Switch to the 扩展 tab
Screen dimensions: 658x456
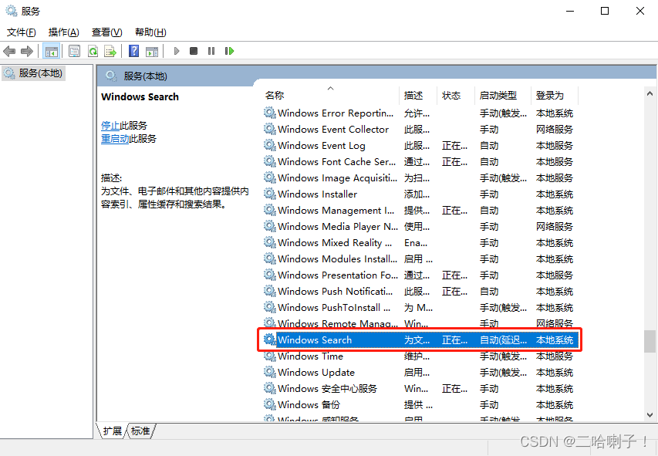pos(112,431)
